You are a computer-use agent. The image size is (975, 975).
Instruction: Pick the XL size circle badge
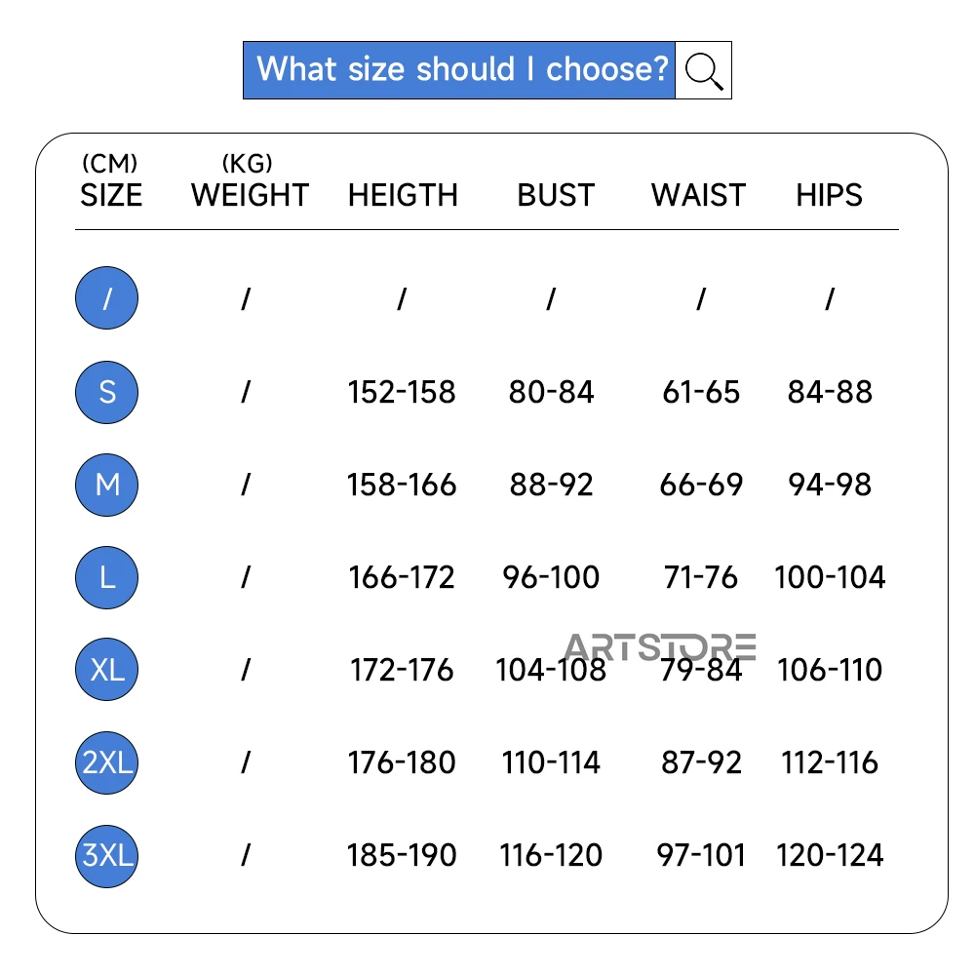[106, 670]
